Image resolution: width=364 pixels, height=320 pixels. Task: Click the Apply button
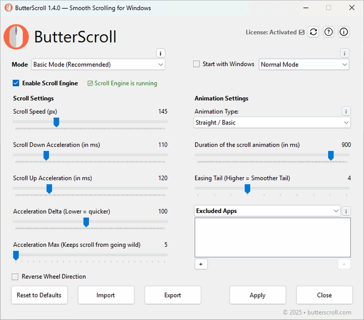coord(257,295)
